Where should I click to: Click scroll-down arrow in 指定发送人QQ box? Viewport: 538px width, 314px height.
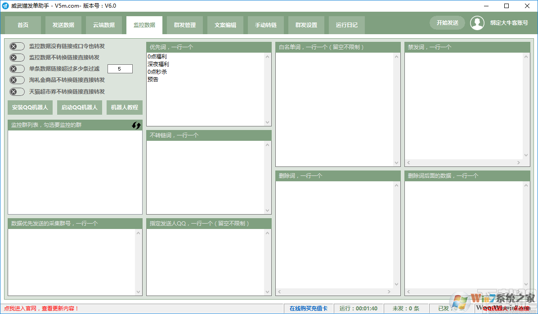268,292
